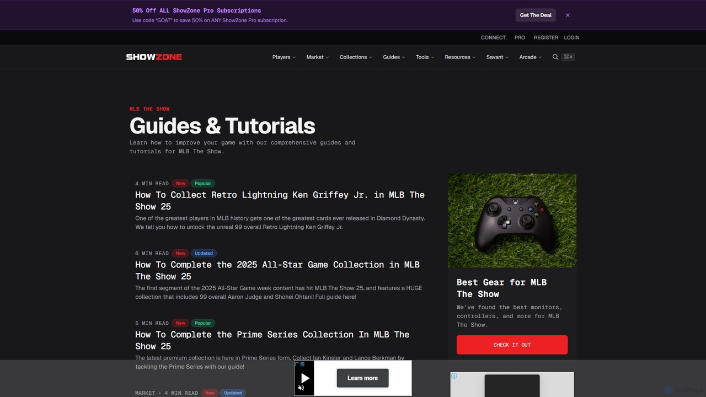
Task: Click the Guides & Tutorials heading
Action: click(x=222, y=126)
